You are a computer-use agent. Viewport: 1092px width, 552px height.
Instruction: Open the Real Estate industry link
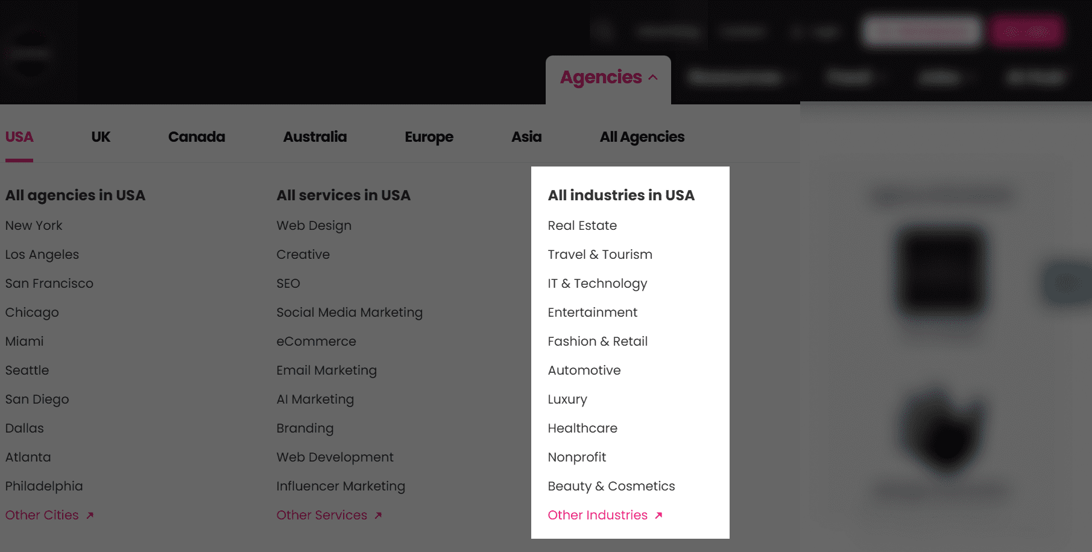[x=582, y=226]
